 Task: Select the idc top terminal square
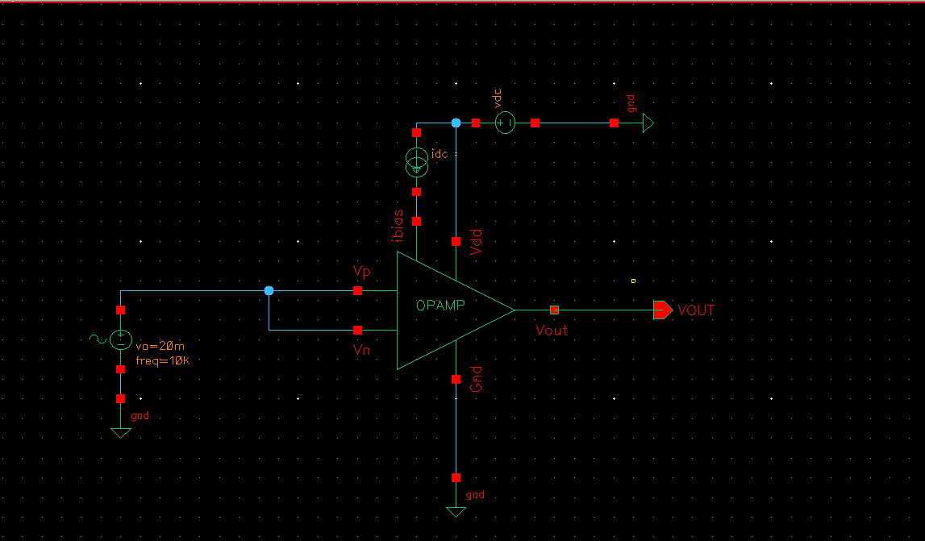416,133
